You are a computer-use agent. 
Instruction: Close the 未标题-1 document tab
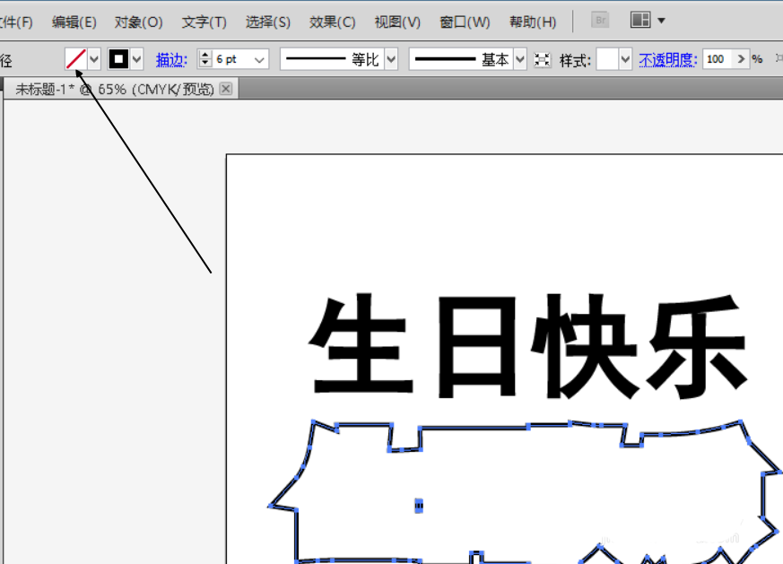pos(226,89)
